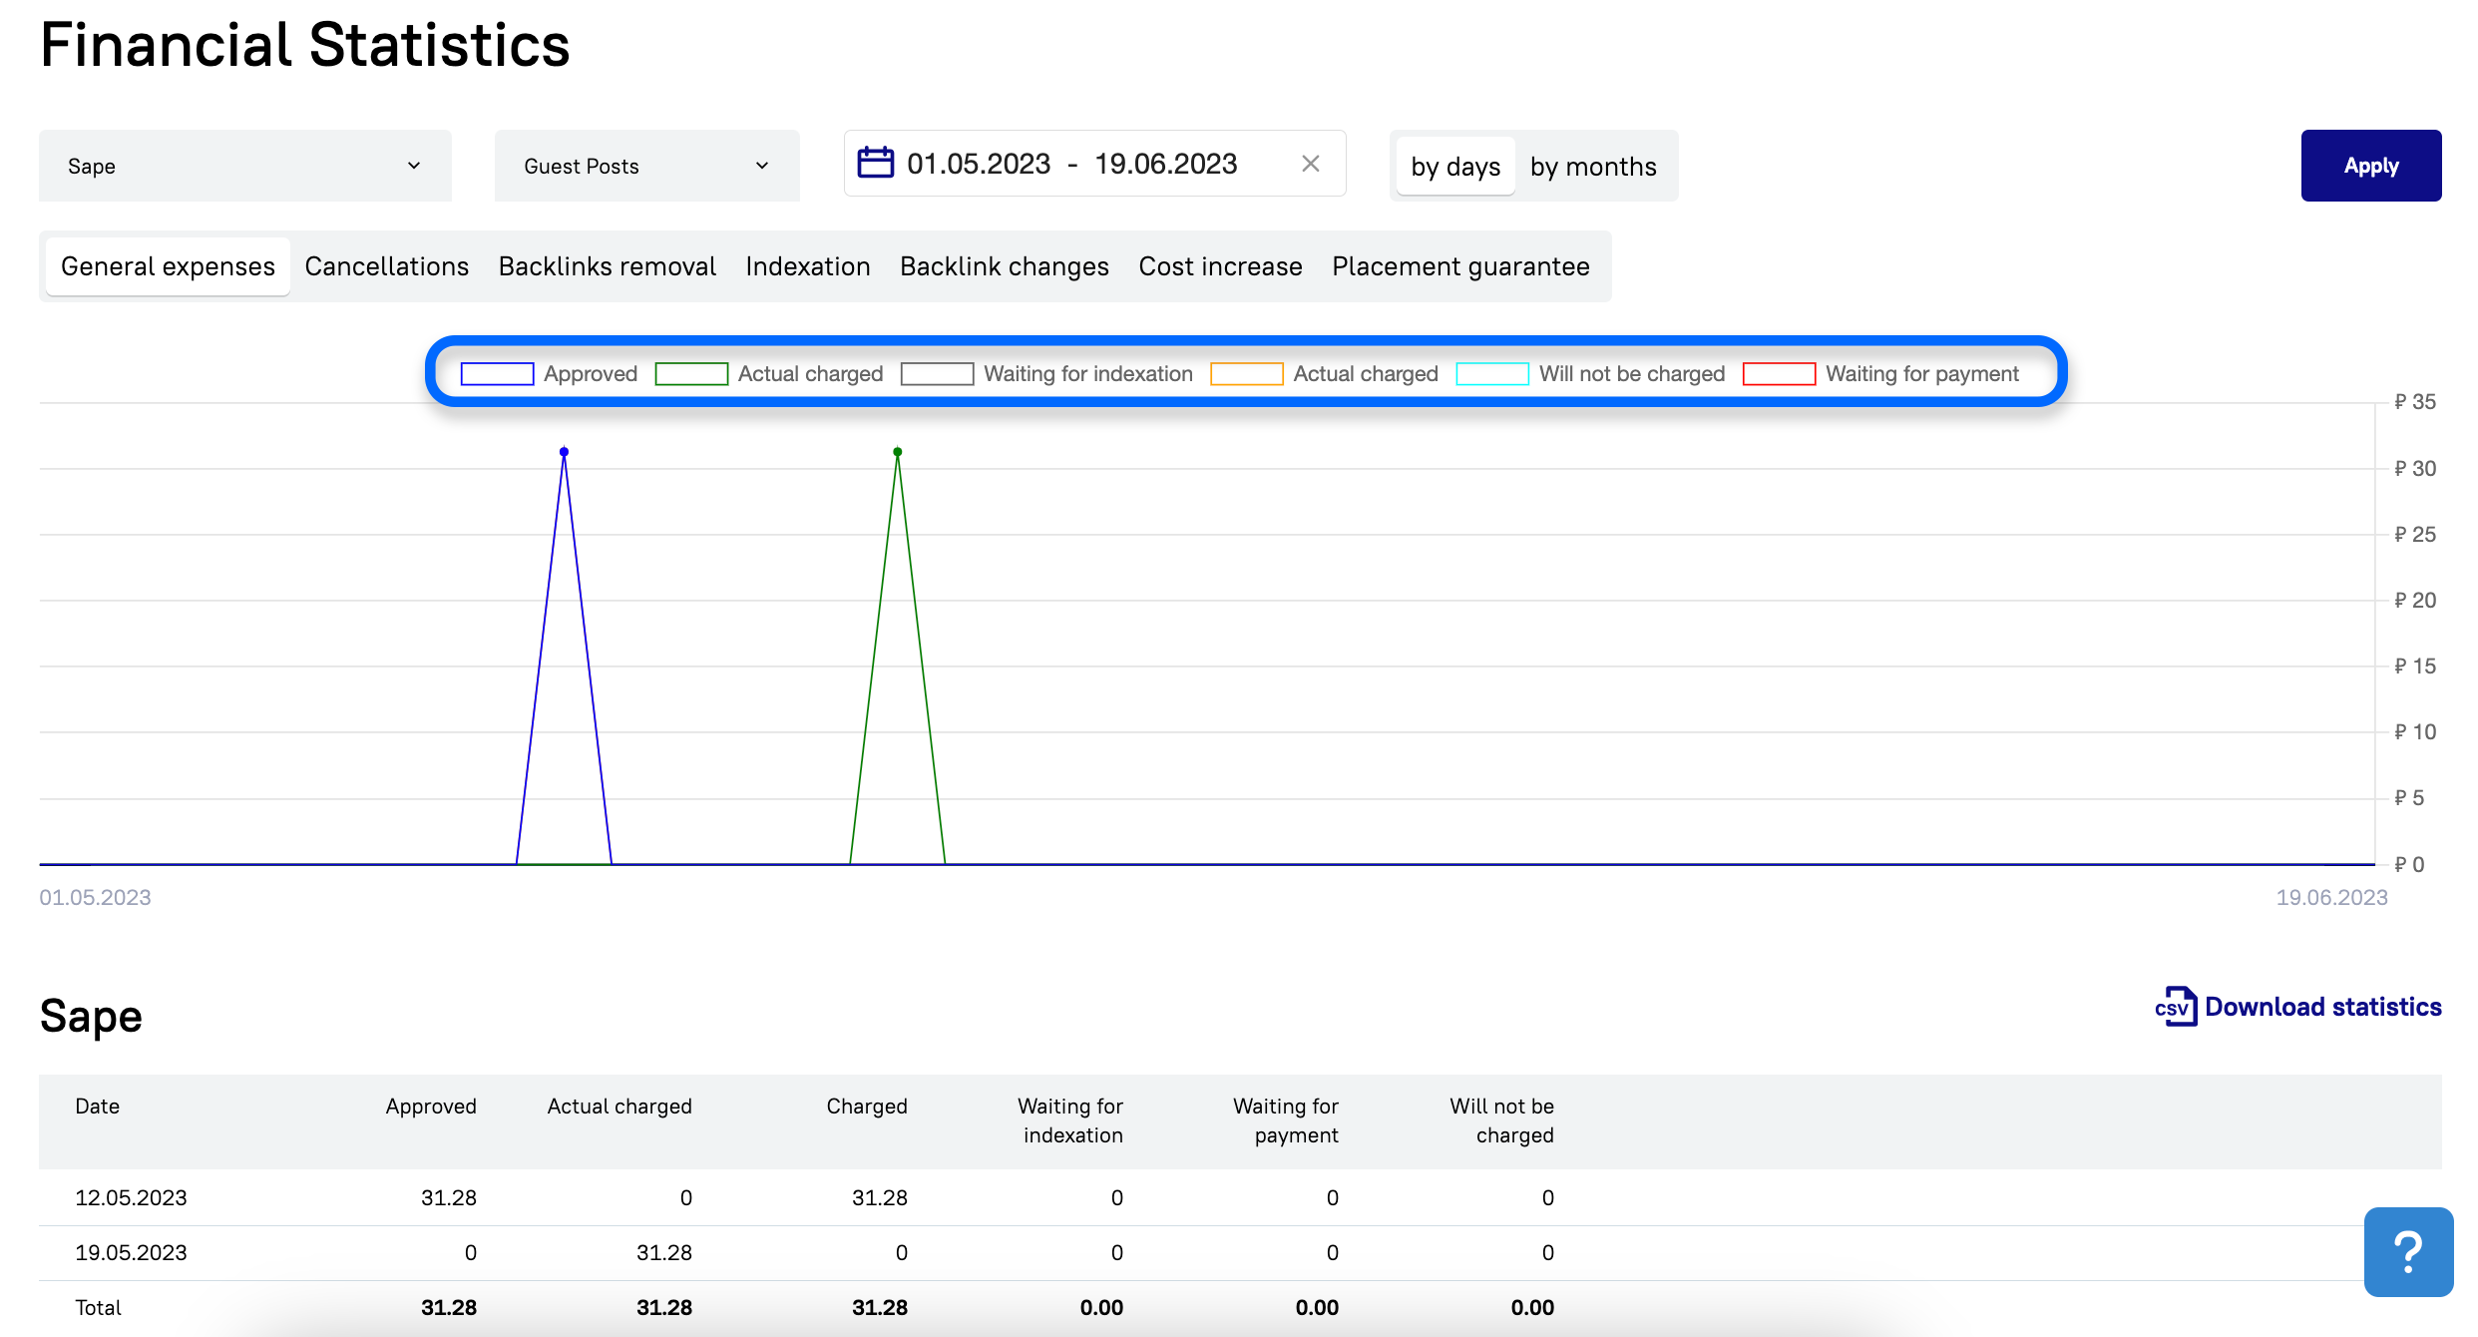Toggle the cyan Will not be charged swatch

1492,374
